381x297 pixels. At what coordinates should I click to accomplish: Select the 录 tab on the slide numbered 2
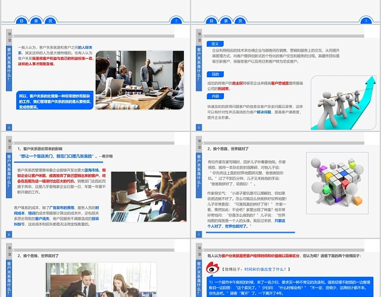tap(36, 21)
